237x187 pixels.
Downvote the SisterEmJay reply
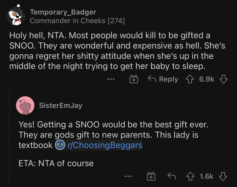tap(222, 176)
